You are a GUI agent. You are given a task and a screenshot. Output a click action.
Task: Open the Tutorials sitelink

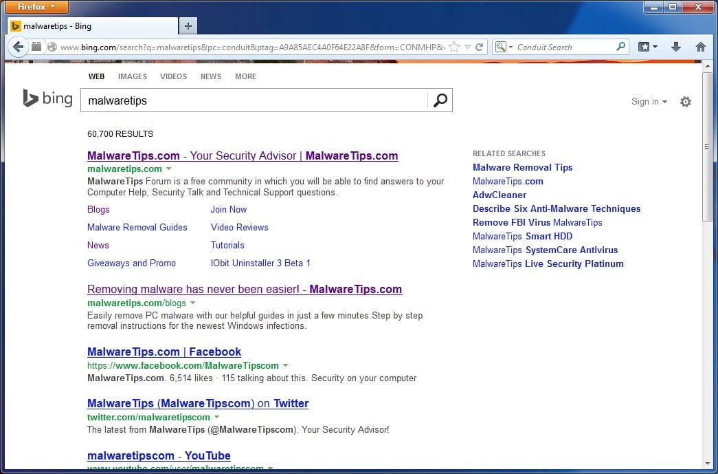pos(227,245)
